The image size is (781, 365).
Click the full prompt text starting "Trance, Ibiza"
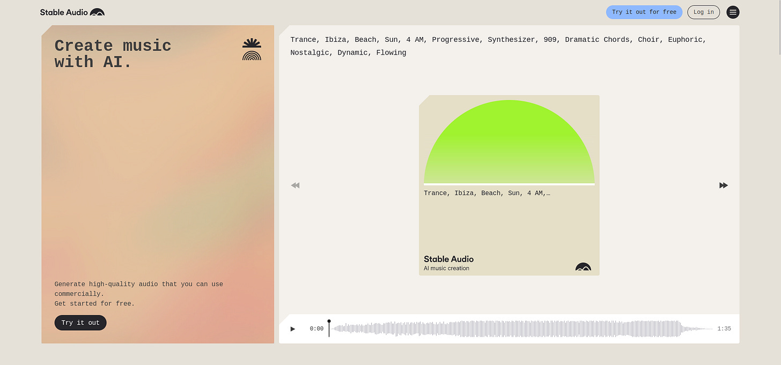(498, 46)
